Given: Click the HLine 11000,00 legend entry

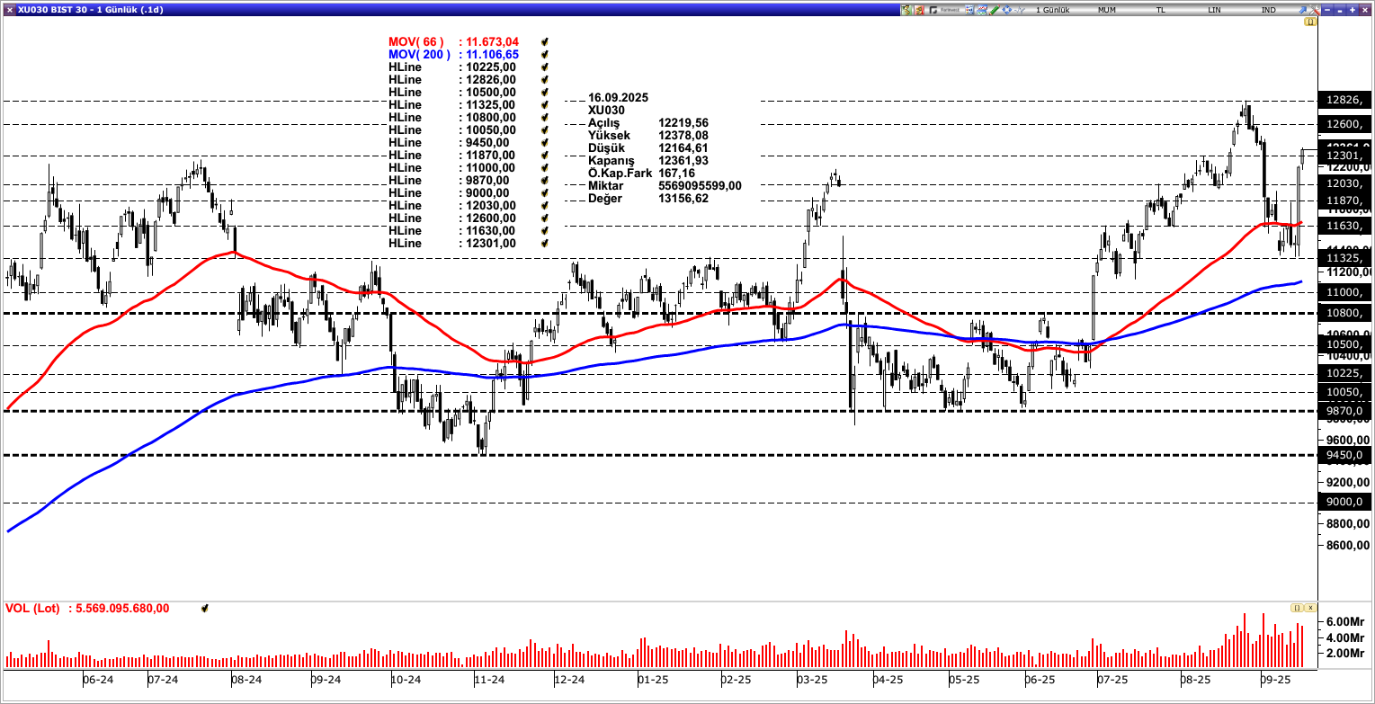Looking at the screenshot, I should click(452, 168).
